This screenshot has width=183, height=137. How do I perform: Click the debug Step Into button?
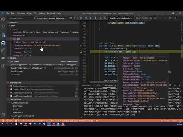point(91,18)
